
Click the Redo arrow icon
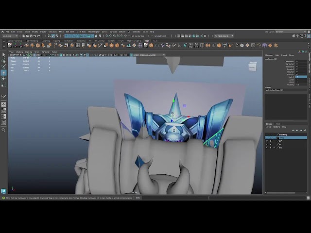pos(39,36)
